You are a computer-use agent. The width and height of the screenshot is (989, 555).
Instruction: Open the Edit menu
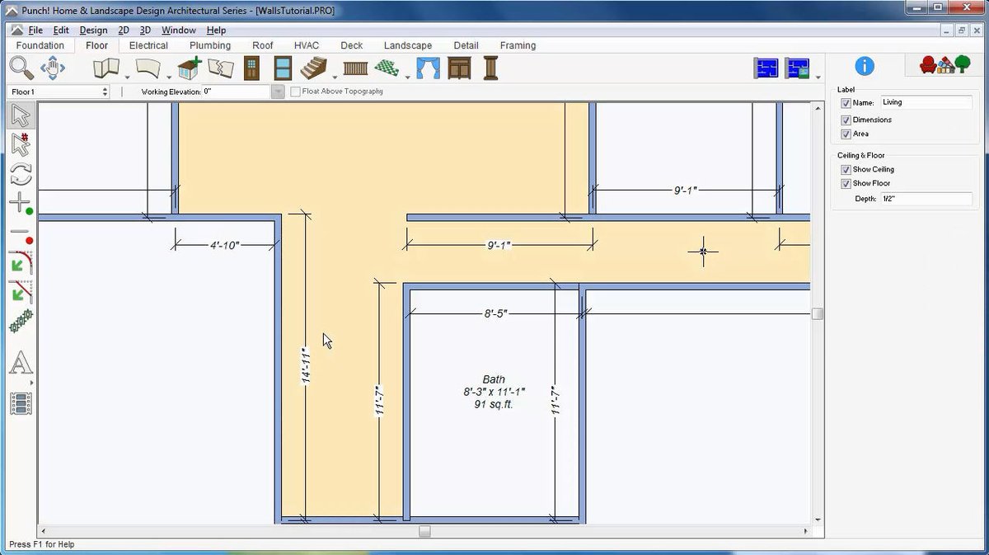[61, 31]
